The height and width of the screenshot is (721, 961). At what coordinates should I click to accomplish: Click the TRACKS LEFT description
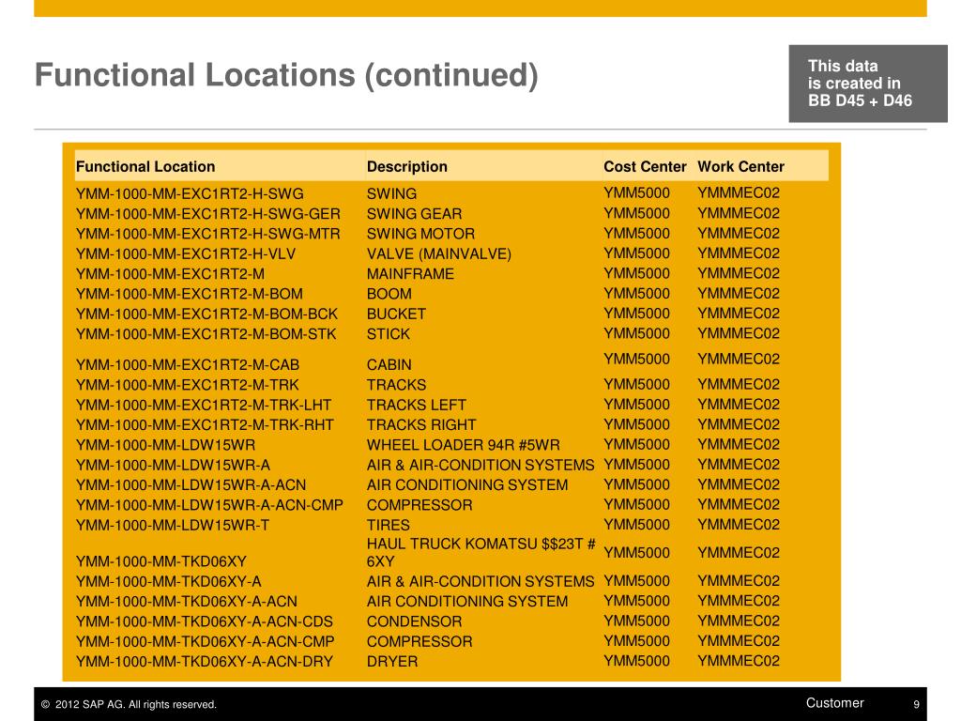[417, 406]
